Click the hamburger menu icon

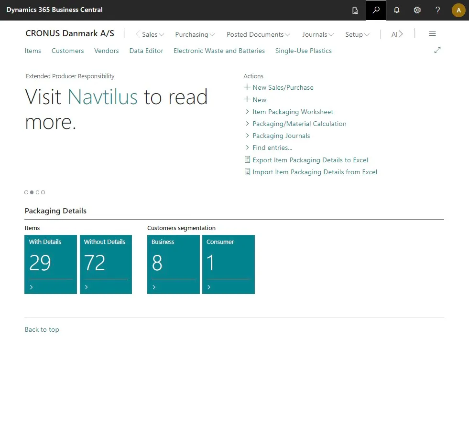[432, 34]
